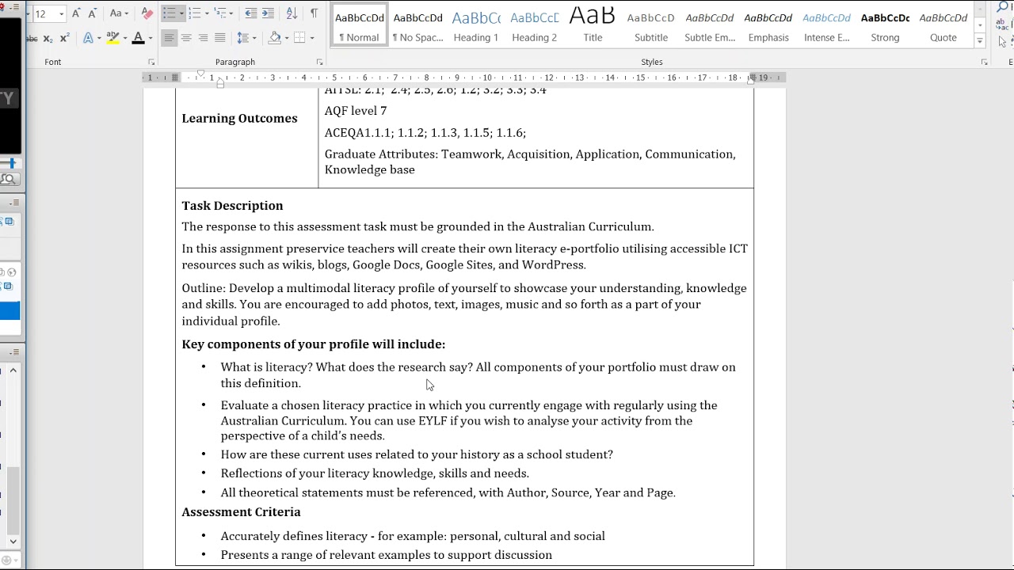This screenshot has width=1014, height=570.
Task: Open the Text Effects dropdown arrow
Action: [98, 38]
